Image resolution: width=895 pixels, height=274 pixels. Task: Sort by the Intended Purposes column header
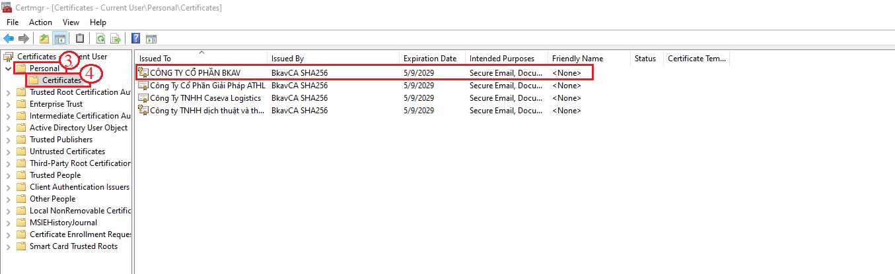pos(507,59)
